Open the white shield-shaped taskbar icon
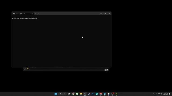 coord(109,94)
